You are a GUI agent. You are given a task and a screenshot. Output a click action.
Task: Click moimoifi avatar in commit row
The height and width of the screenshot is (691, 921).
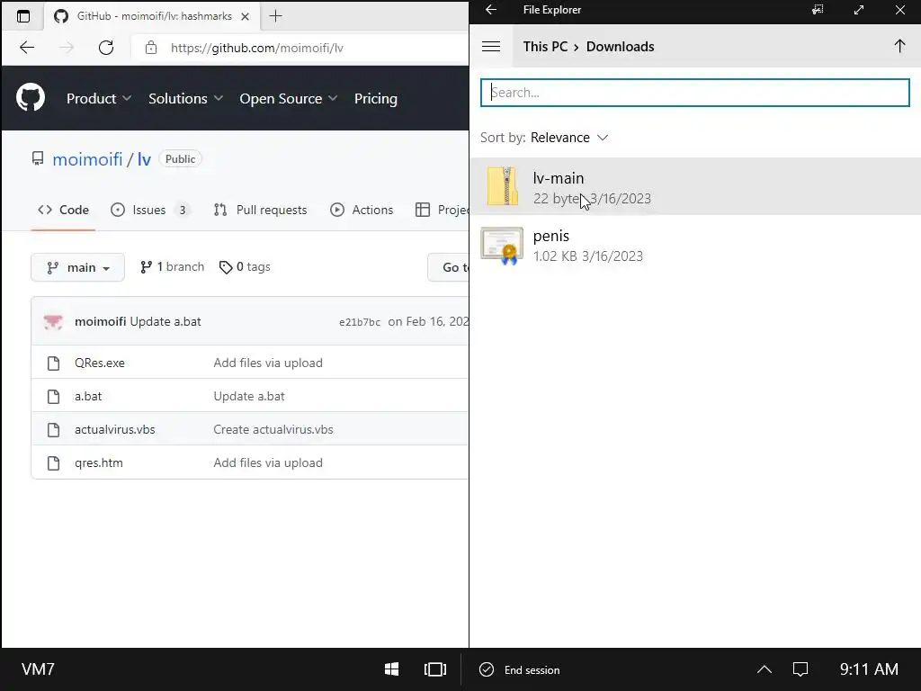point(53,321)
